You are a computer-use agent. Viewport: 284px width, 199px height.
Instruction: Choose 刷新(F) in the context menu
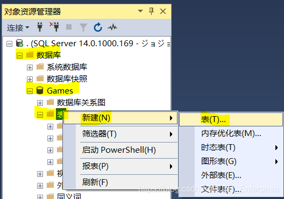(x=120, y=182)
